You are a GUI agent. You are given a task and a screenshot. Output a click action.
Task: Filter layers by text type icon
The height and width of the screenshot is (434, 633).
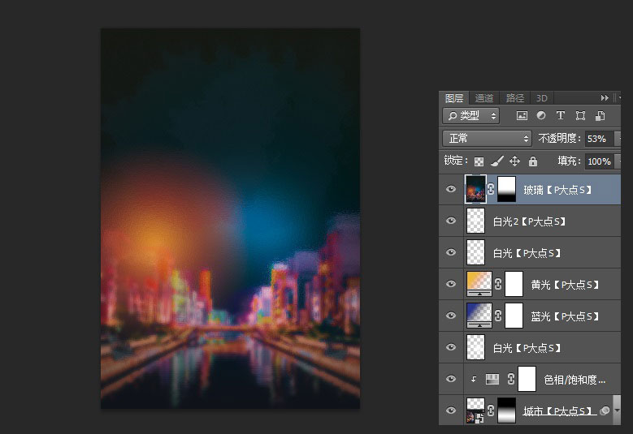click(561, 116)
